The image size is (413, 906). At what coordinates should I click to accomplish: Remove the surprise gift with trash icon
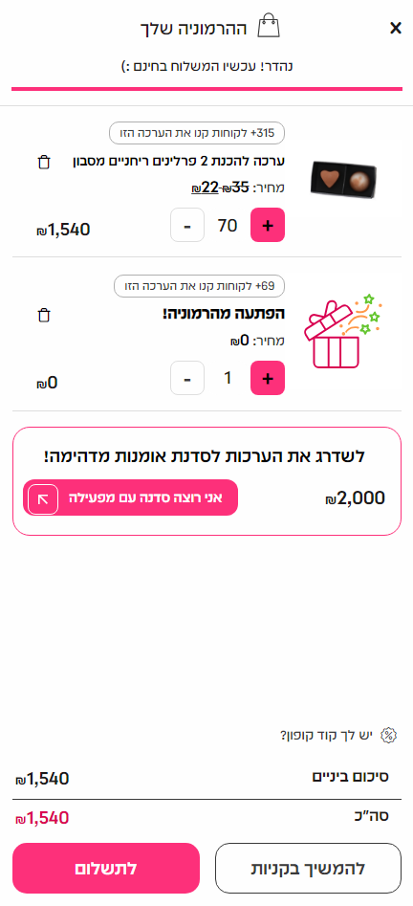point(44,315)
